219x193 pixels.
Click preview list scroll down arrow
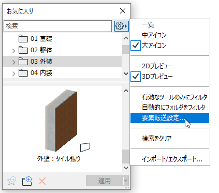126,168
